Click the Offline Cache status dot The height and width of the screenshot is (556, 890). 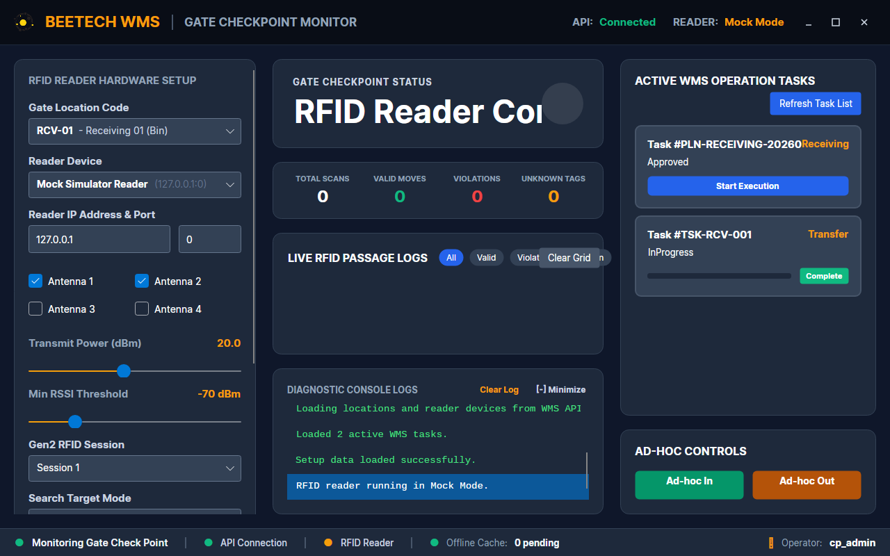click(x=435, y=543)
